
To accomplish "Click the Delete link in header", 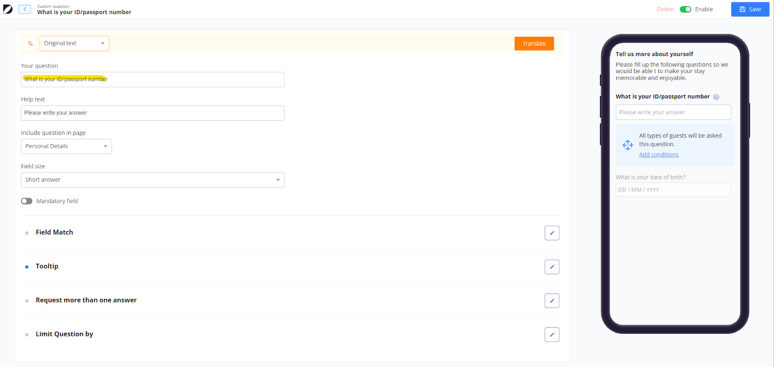I will pyautogui.click(x=665, y=9).
